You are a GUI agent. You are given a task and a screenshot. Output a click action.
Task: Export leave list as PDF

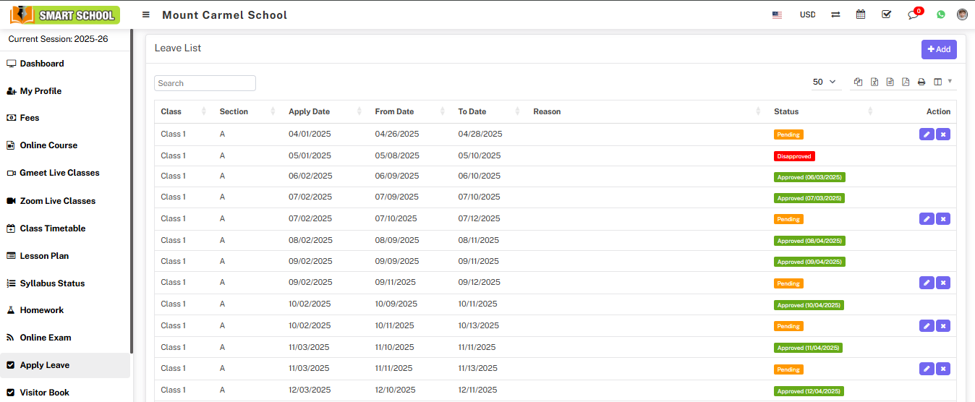(906, 82)
